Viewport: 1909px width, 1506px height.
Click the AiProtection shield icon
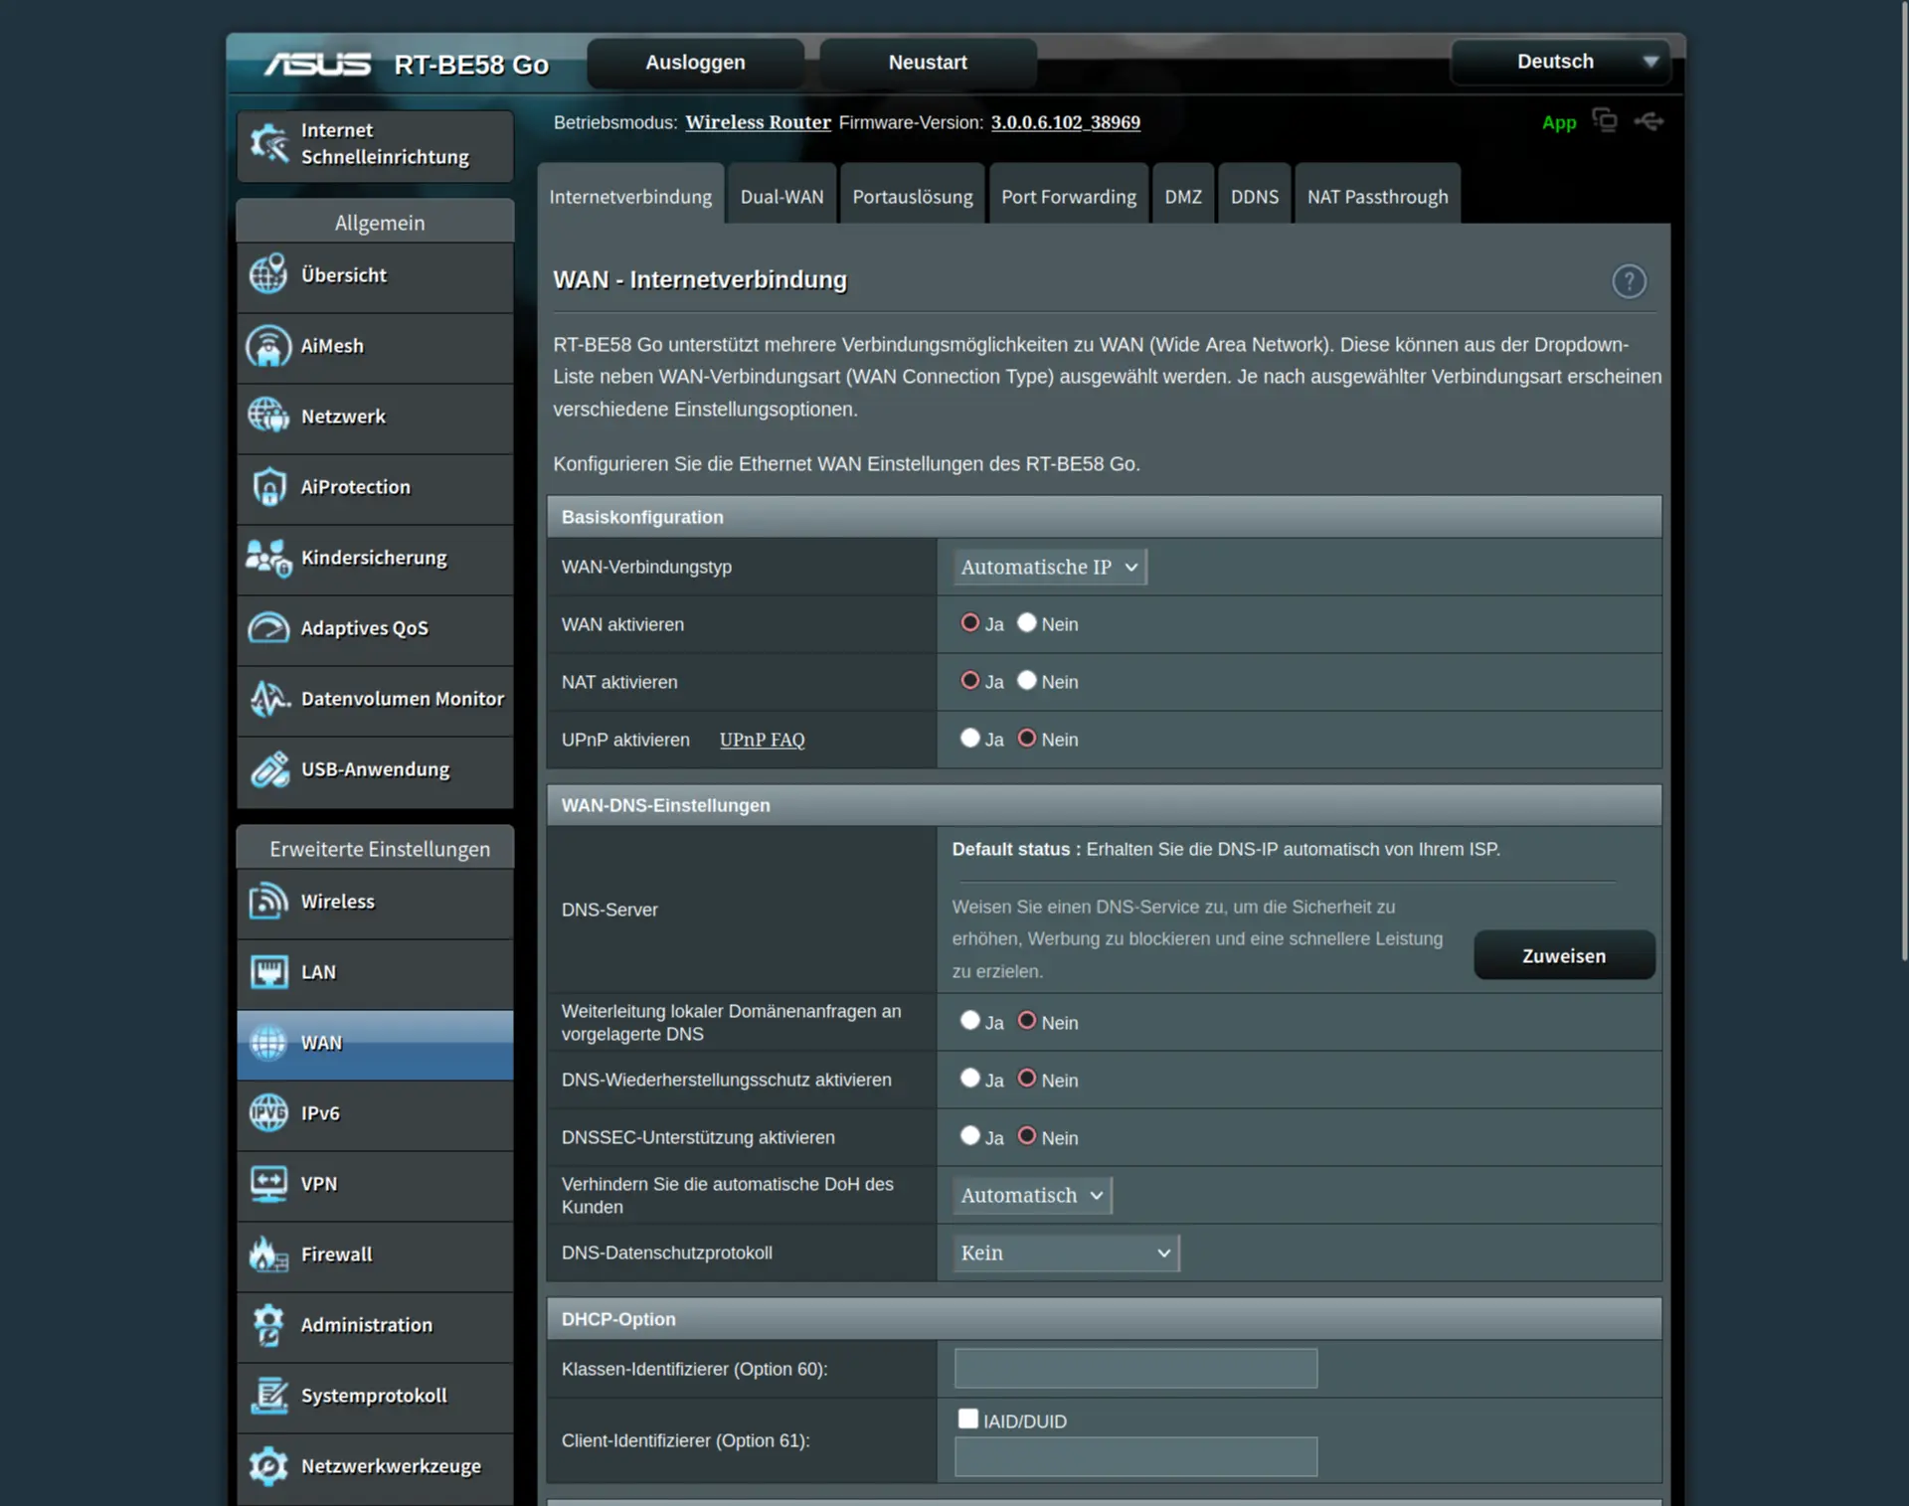click(x=268, y=487)
